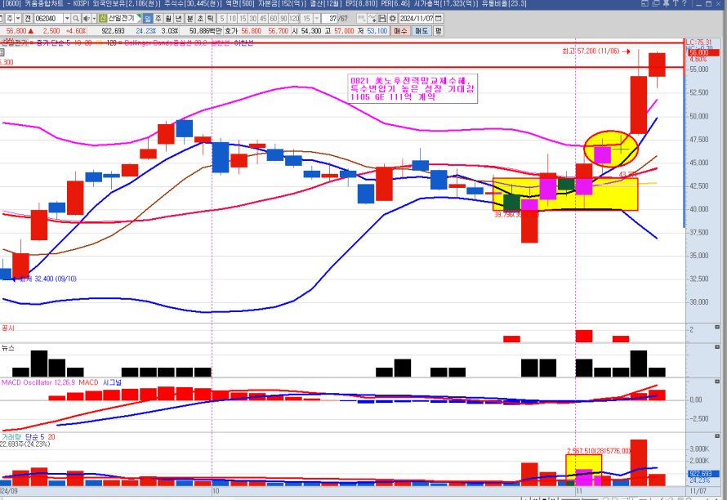Image resolution: width=727 pixels, height=500 pixels.
Task: Click the 전 button before stock code
Action: [27, 19]
